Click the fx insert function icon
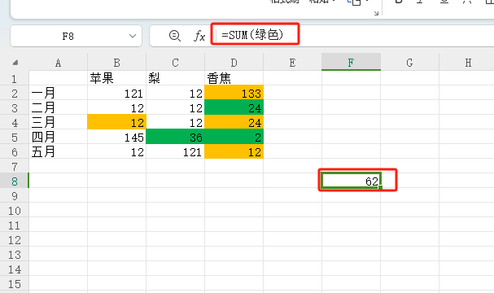Viewport: 494px width, 293px height. [199, 36]
